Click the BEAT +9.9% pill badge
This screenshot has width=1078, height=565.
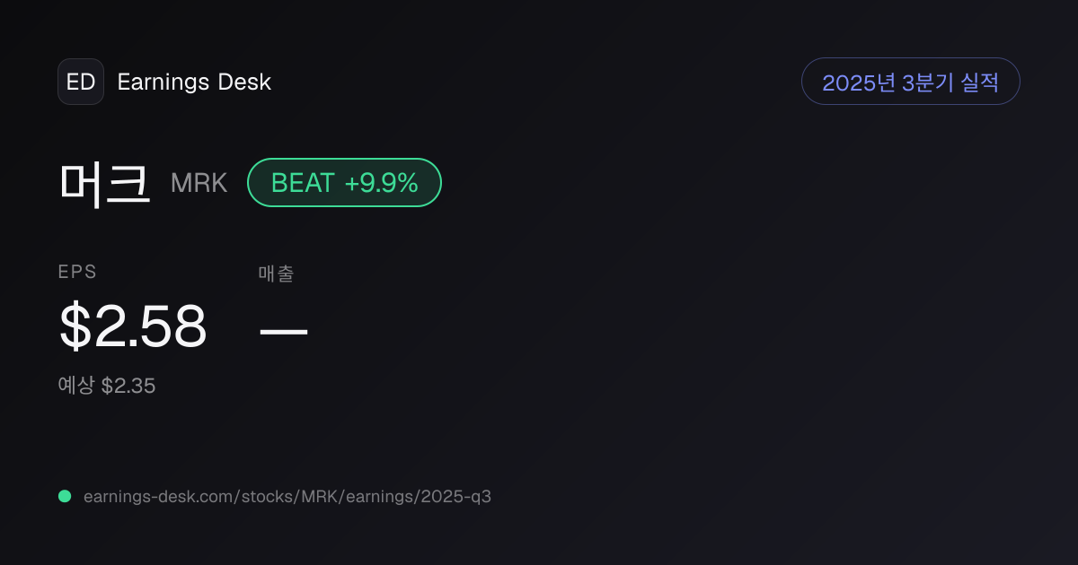click(x=344, y=183)
